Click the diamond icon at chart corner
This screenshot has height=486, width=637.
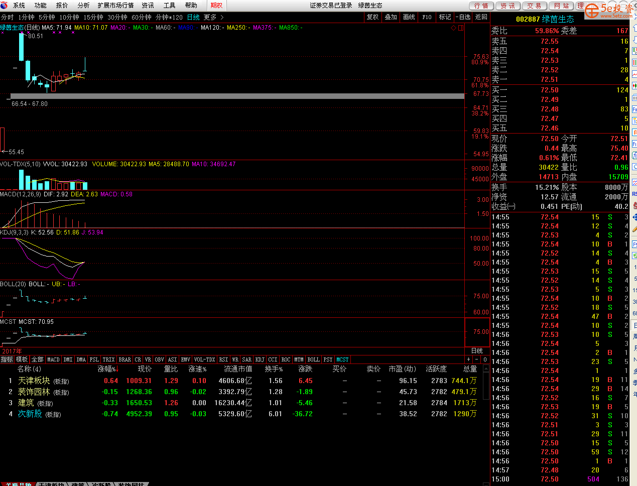[x=454, y=28]
